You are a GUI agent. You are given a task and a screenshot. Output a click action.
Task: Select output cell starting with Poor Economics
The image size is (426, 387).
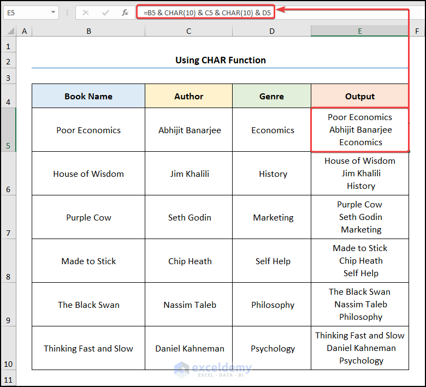coord(360,130)
